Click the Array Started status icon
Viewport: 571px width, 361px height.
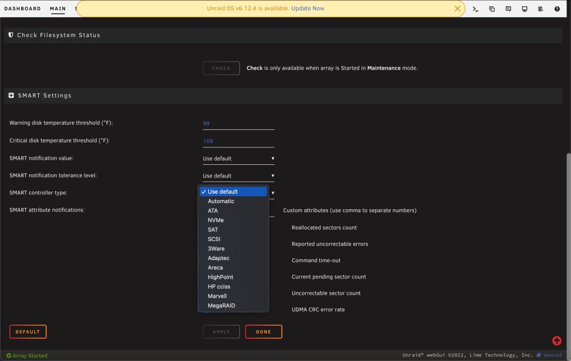click(9, 355)
